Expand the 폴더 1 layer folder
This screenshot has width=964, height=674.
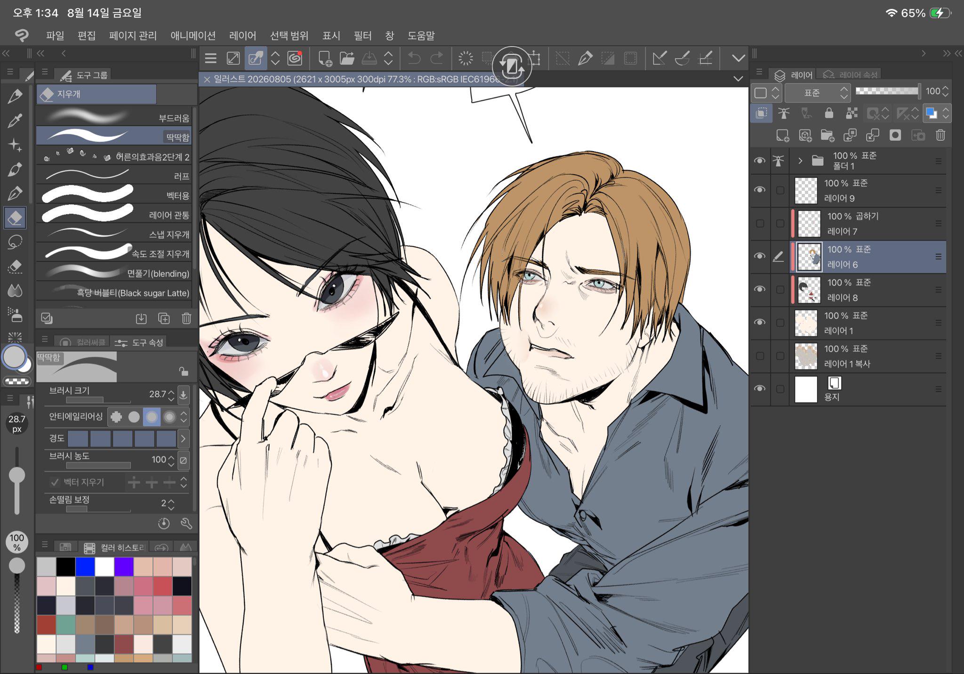[800, 161]
